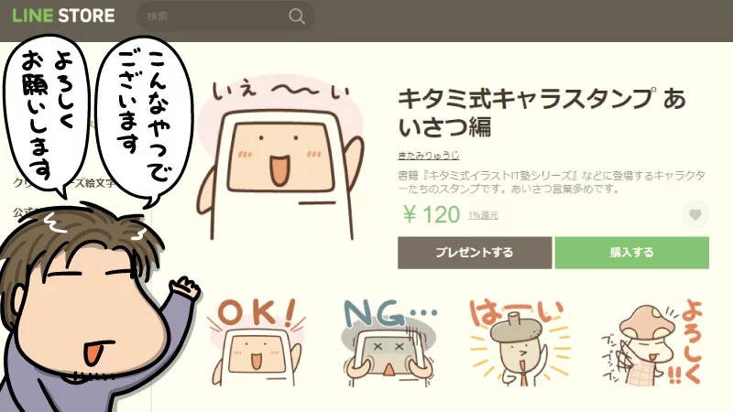This screenshot has height=412, width=733.
Task: Select the NG… sticker thumbnail
Action: tap(388, 342)
